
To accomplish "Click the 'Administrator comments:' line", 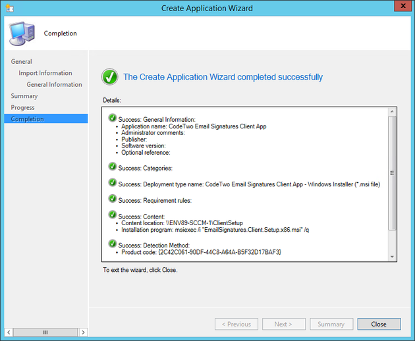I will click(x=153, y=133).
